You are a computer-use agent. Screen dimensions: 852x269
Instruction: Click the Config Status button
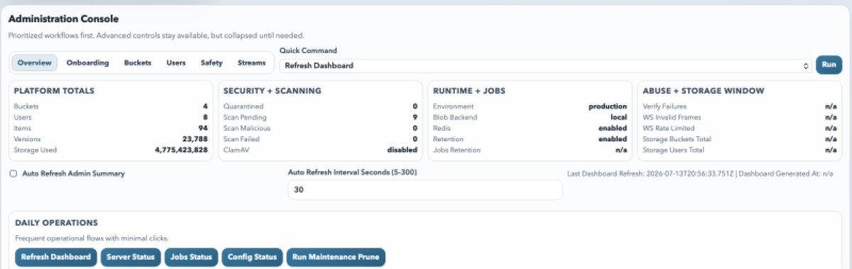(253, 257)
